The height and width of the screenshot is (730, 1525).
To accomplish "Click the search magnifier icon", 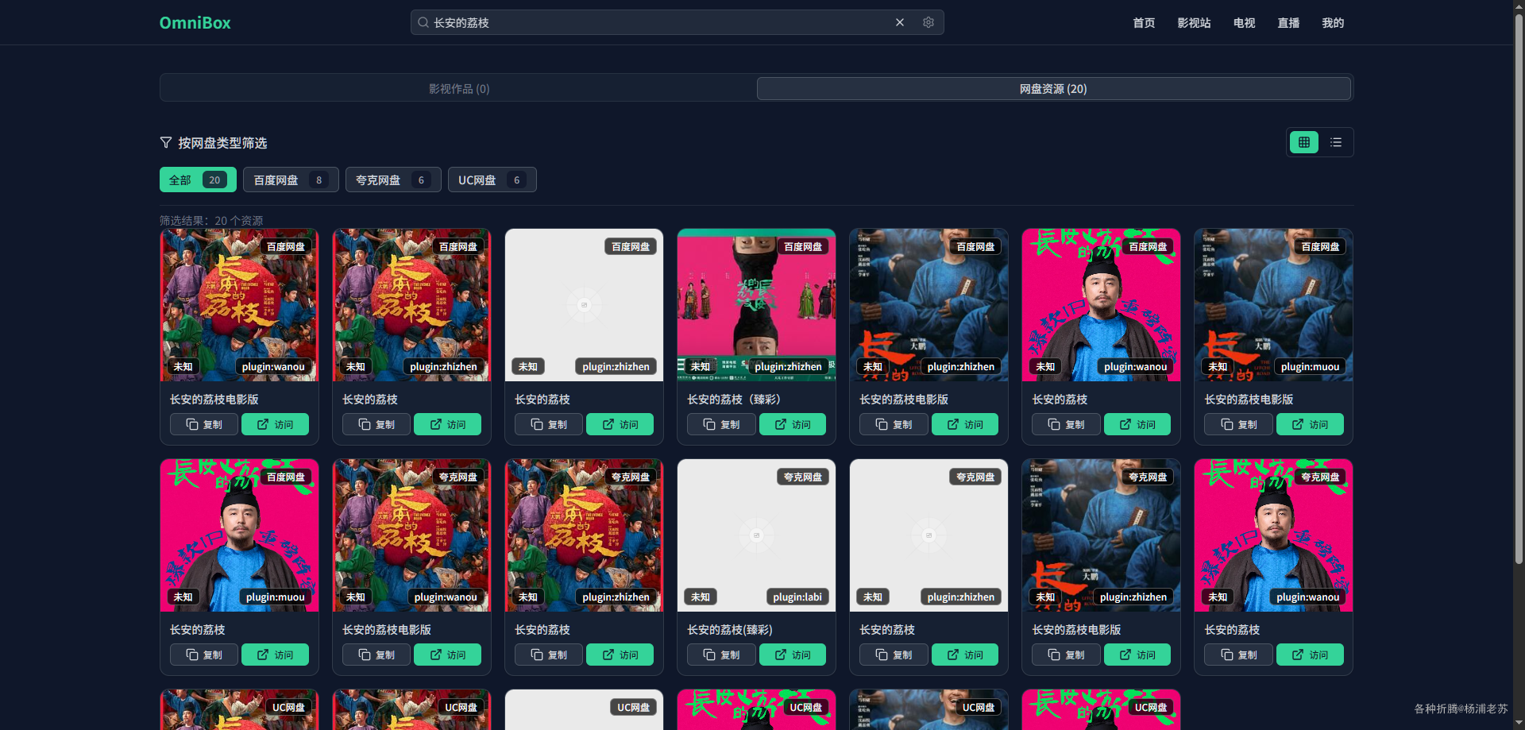I will coord(423,22).
